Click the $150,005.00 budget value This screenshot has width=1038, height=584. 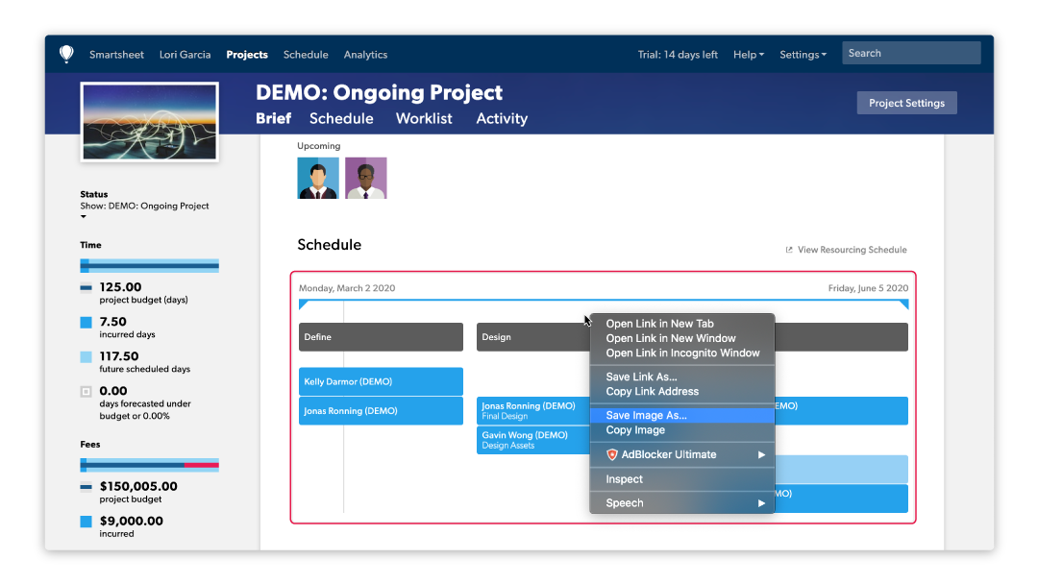(x=138, y=486)
